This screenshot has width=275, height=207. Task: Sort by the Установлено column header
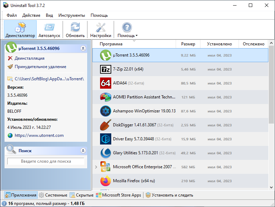219,44
